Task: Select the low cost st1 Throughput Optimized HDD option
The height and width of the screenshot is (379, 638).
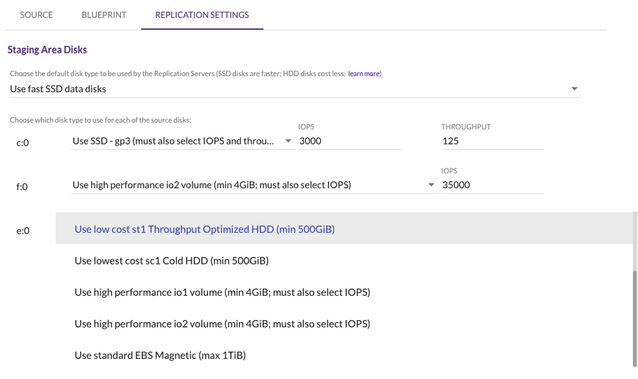Action: coord(204,229)
